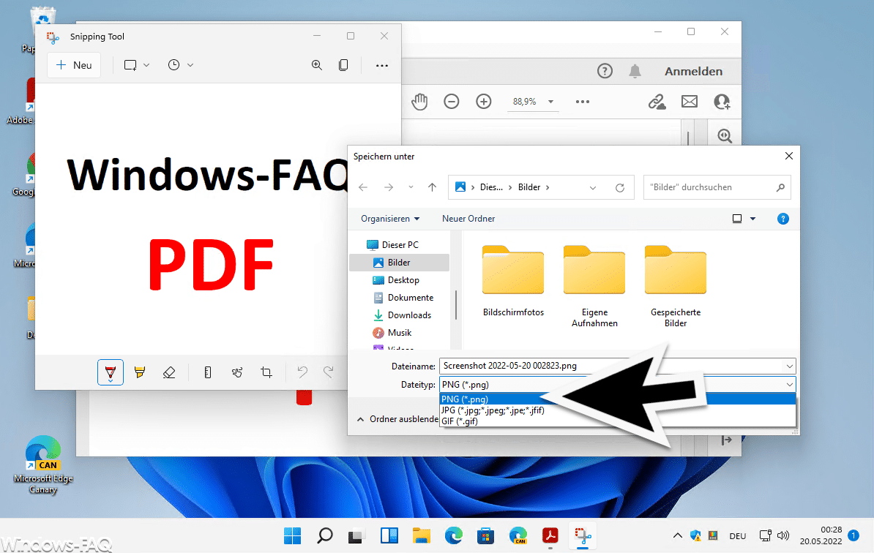Image resolution: width=874 pixels, height=553 pixels.
Task: Open the help question mark in Adobe Reader
Action: click(x=605, y=71)
